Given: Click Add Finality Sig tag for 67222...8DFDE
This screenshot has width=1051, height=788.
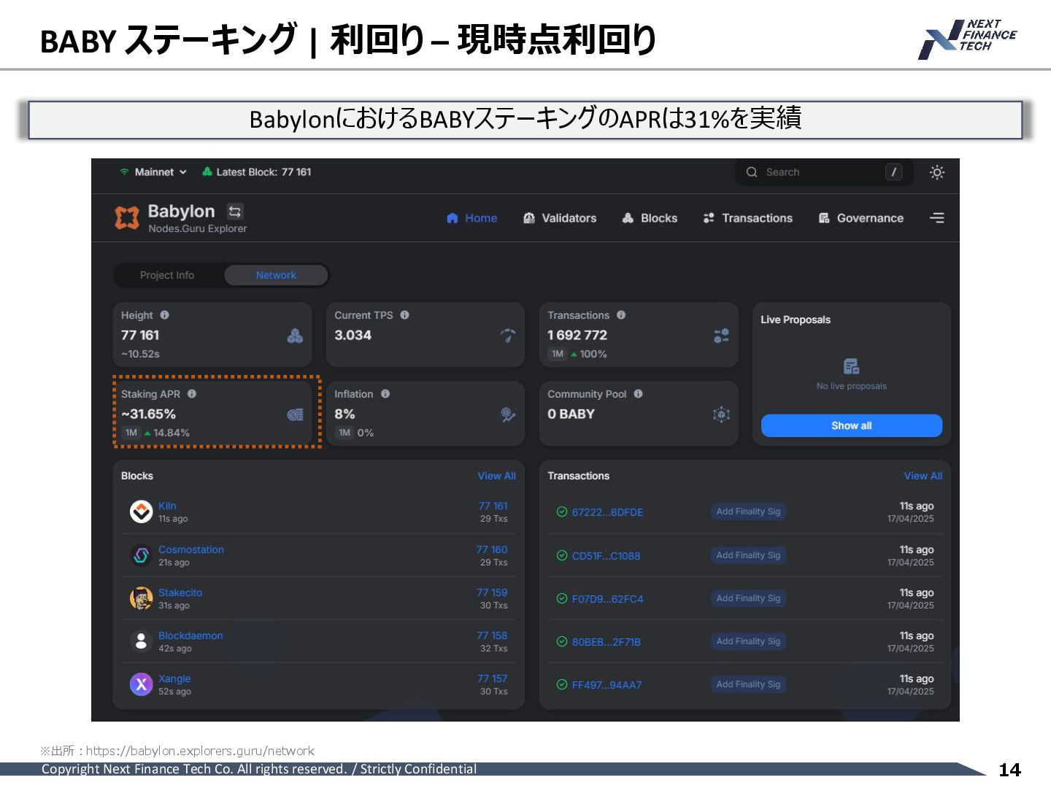Looking at the screenshot, I should point(748,511).
